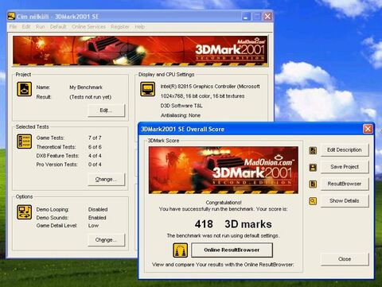Open the Edit menu
Image resolution: width=382 pixels, height=287 pixels.
click(26, 27)
